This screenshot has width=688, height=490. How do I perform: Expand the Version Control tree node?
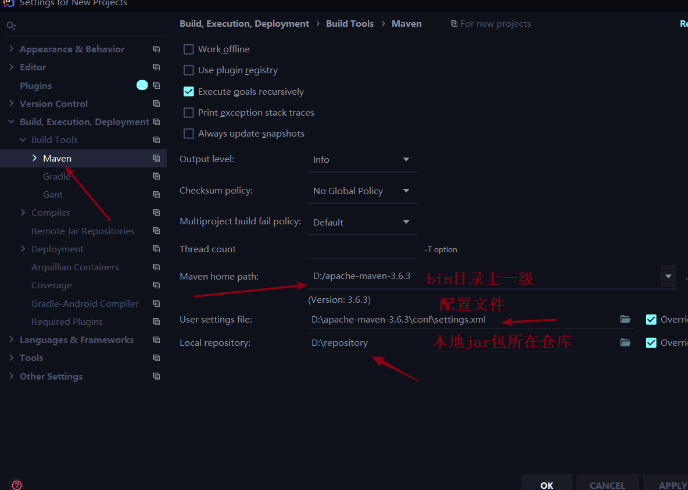pyautogui.click(x=11, y=103)
